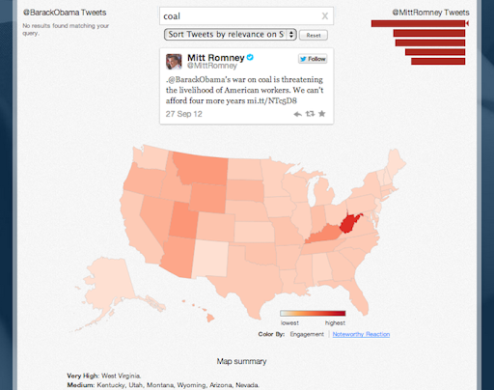The height and width of the screenshot is (390, 494).
Task: Click West Virginia on the map
Action: tap(348, 224)
